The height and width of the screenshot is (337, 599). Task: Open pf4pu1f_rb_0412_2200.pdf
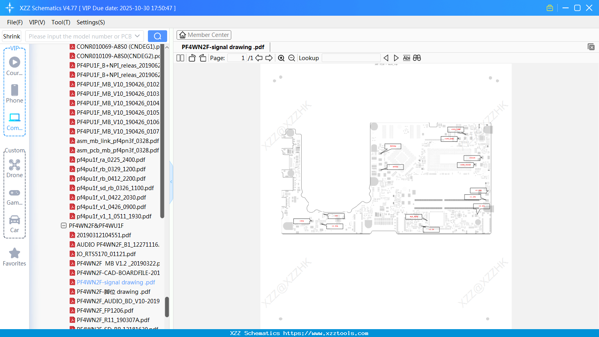107,179
